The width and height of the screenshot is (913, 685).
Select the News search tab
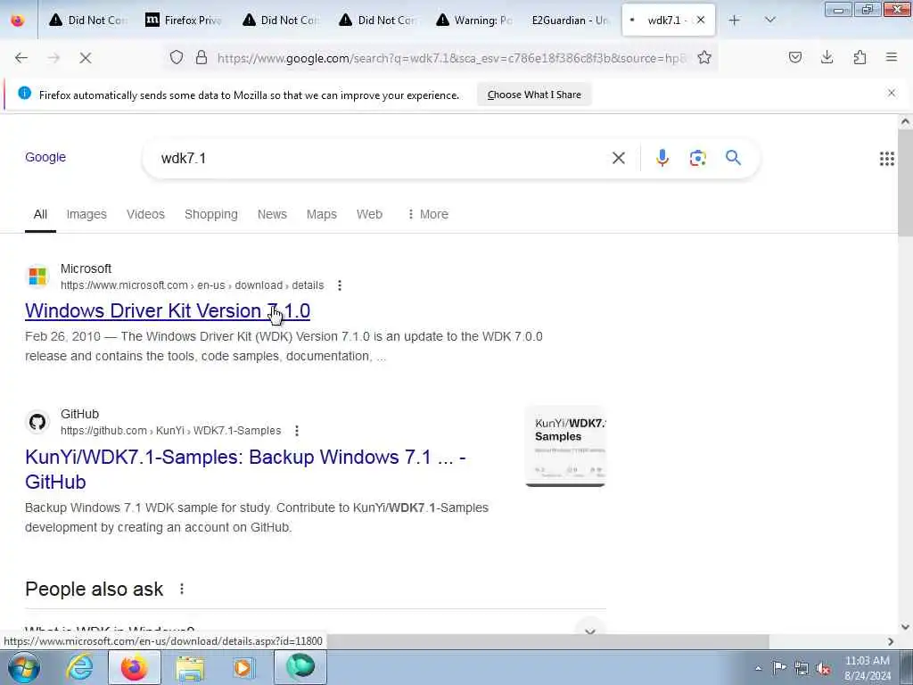[272, 214]
